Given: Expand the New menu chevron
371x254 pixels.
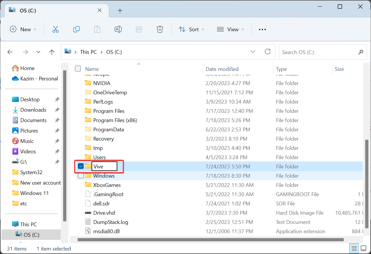Looking at the screenshot, I should click(34, 29).
